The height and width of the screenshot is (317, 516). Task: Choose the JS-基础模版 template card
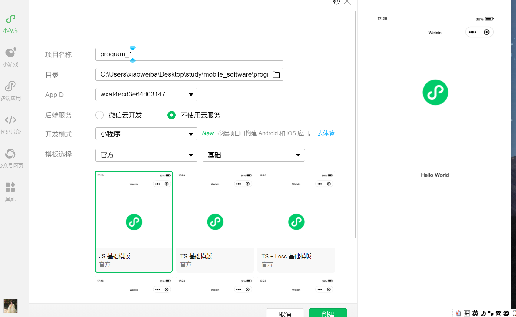[134, 222]
